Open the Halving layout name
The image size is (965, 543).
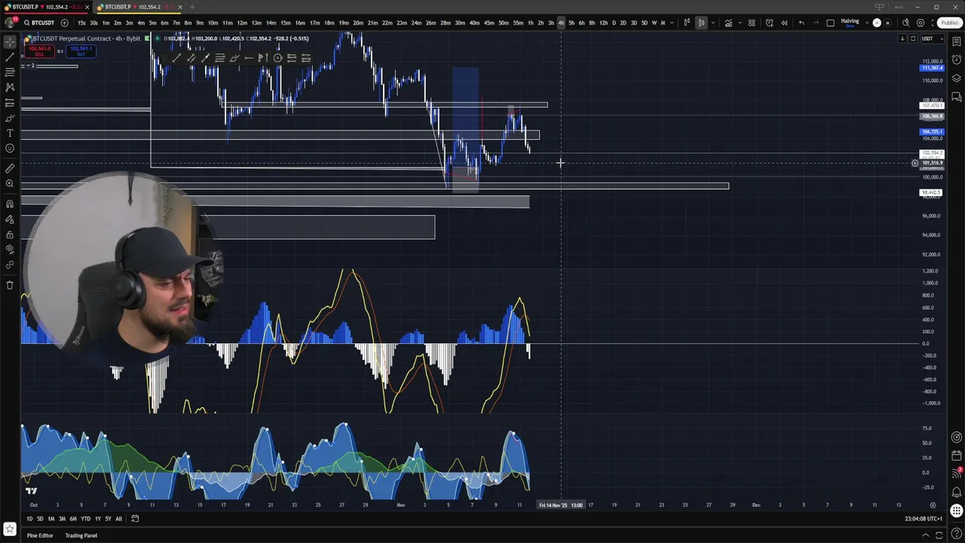coord(850,21)
